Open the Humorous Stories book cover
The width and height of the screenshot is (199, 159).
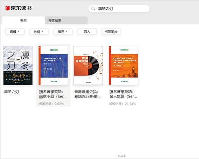click(x=53, y=65)
